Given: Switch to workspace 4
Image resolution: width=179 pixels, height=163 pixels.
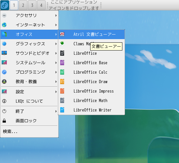Looking at the screenshot, I should [41, 5].
